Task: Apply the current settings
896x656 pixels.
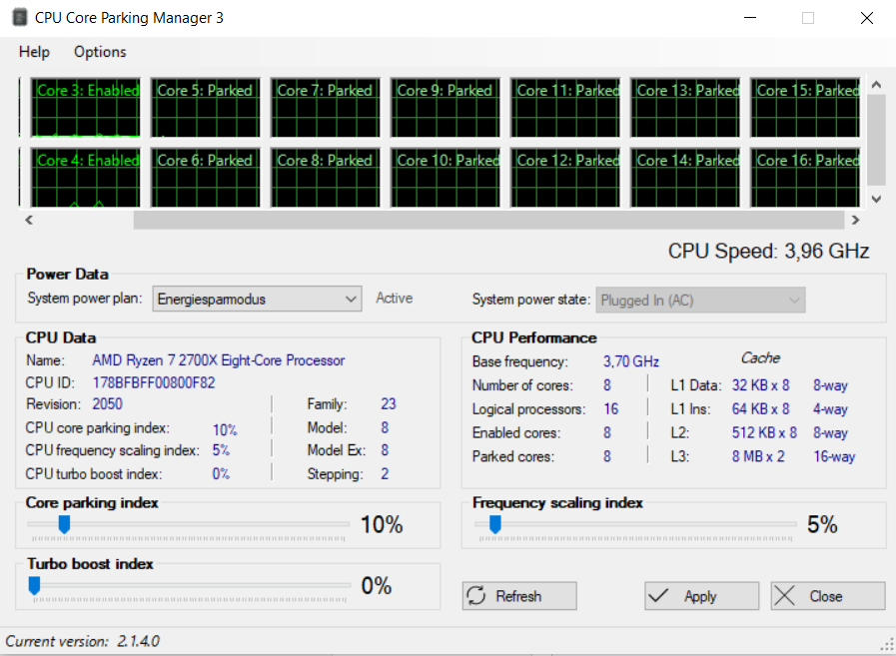Action: click(x=701, y=596)
